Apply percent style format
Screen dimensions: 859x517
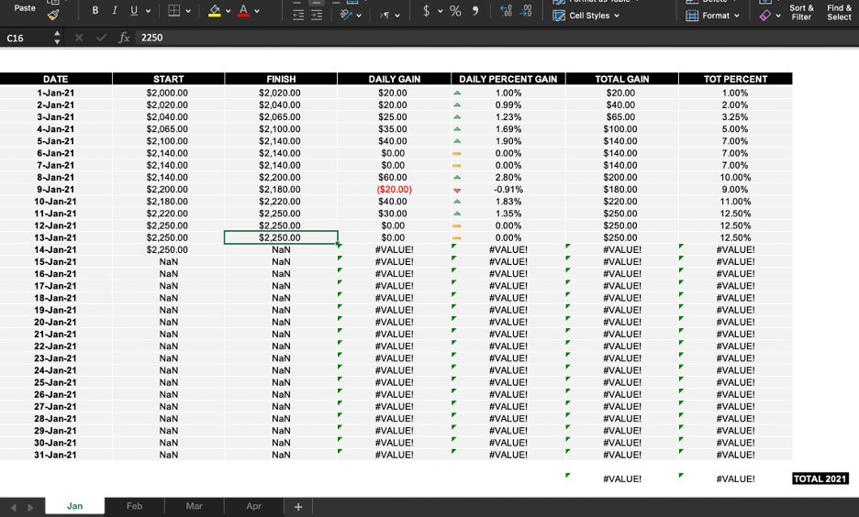click(x=455, y=10)
